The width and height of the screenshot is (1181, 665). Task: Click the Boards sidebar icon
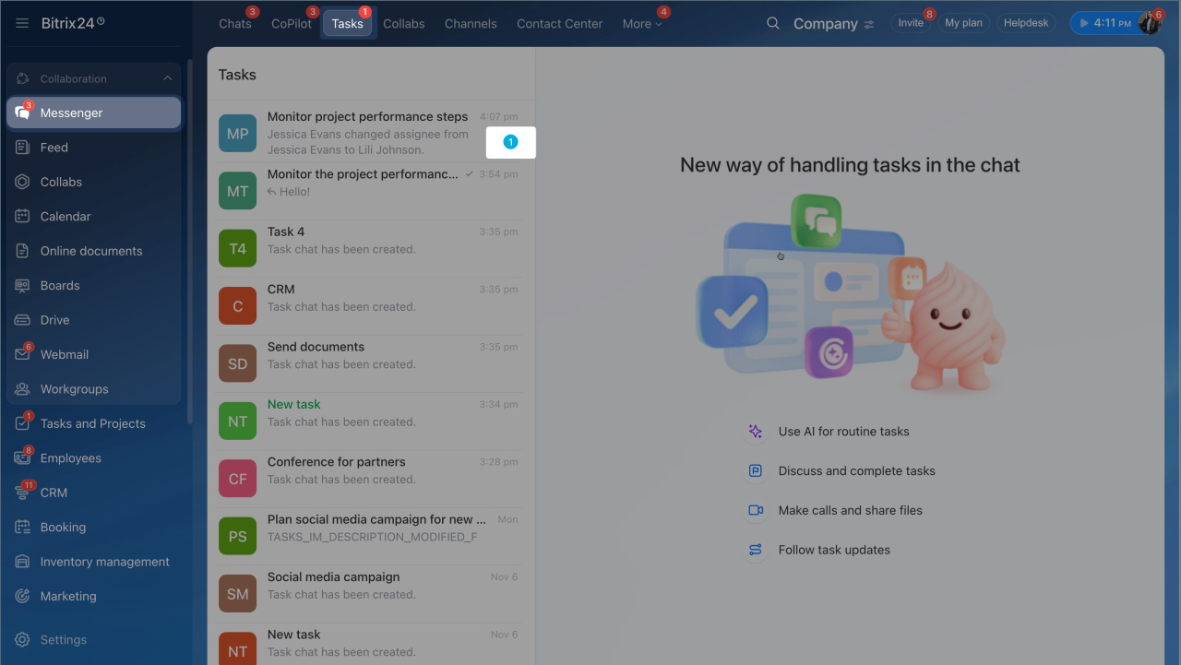(x=23, y=286)
